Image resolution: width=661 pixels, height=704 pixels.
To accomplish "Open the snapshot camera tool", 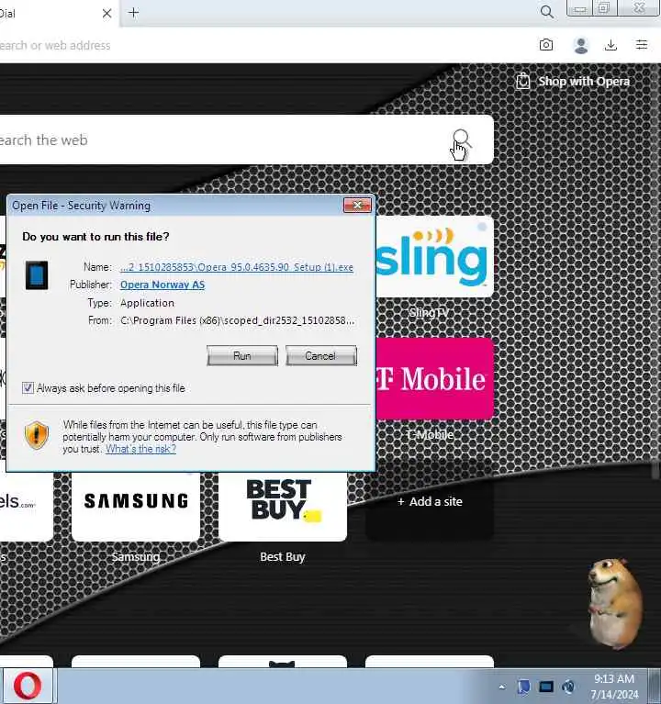I will pyautogui.click(x=546, y=45).
